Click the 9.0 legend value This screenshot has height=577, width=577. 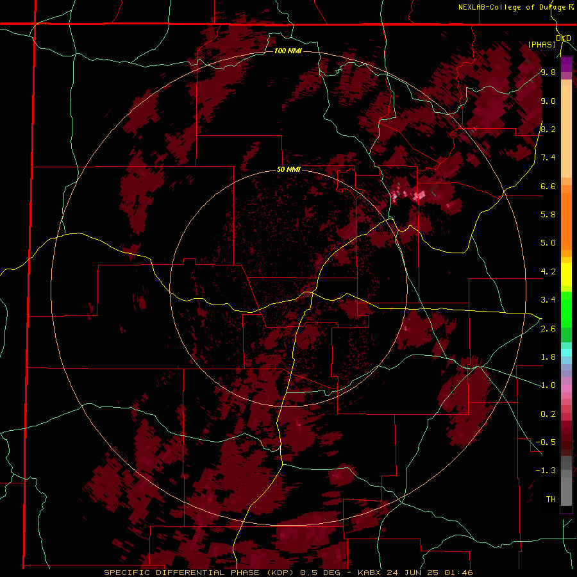point(548,101)
